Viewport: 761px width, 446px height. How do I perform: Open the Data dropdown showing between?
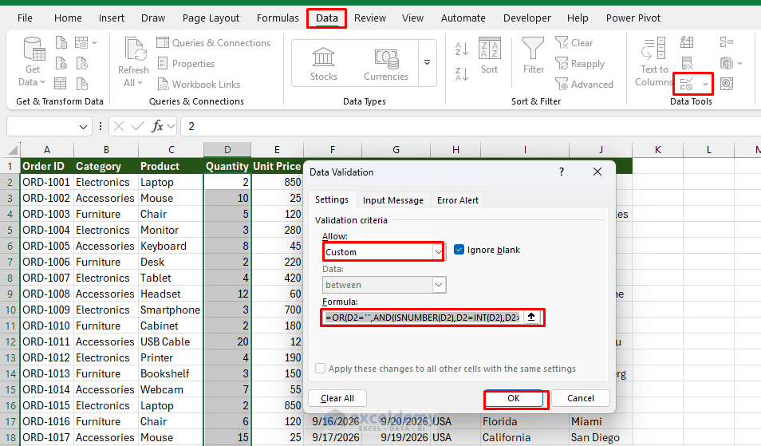click(x=439, y=285)
